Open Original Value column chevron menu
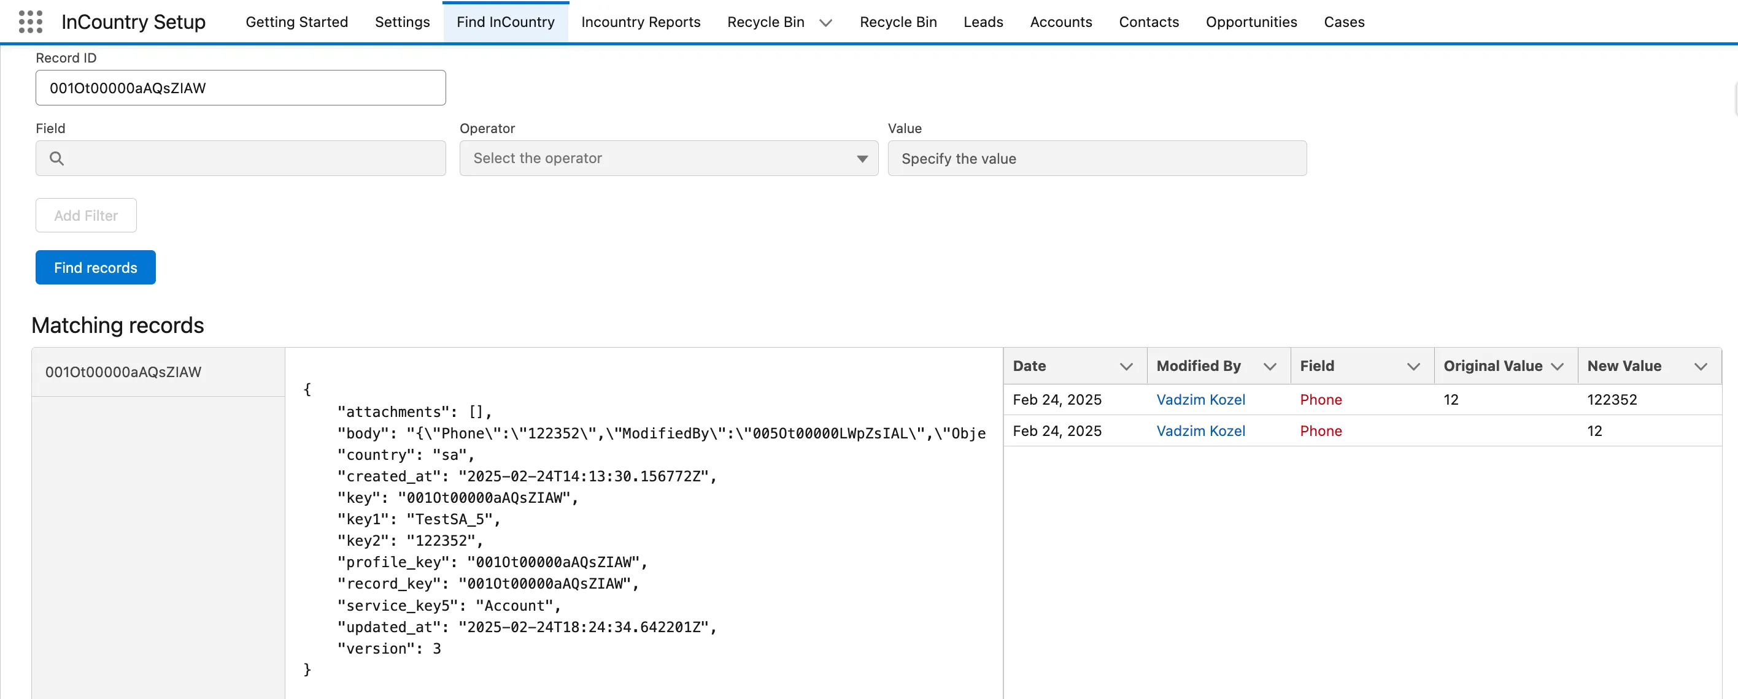The image size is (1738, 699). tap(1556, 367)
